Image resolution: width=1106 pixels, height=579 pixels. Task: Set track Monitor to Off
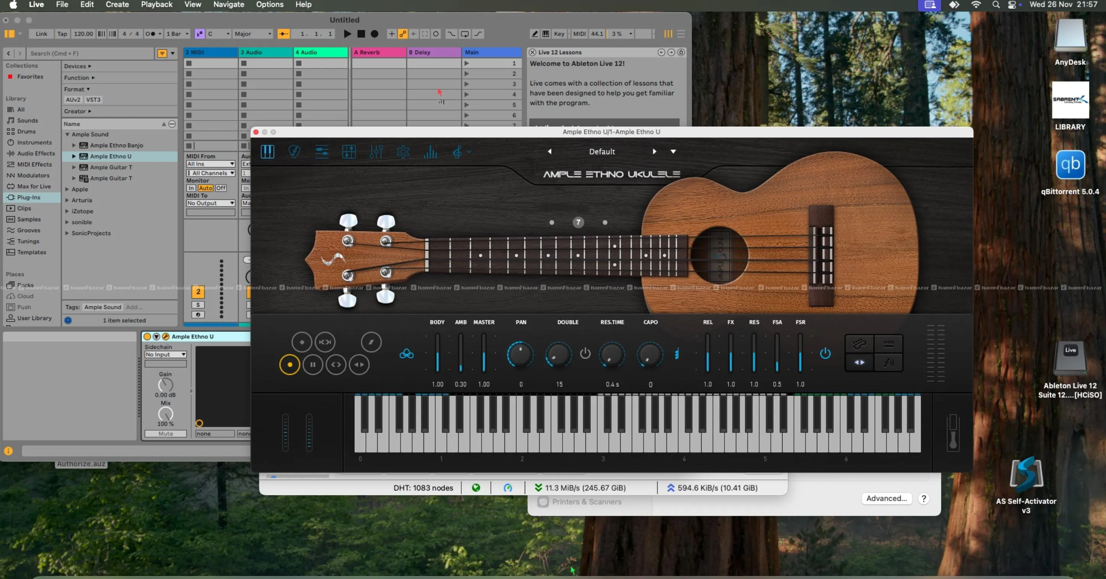221,188
